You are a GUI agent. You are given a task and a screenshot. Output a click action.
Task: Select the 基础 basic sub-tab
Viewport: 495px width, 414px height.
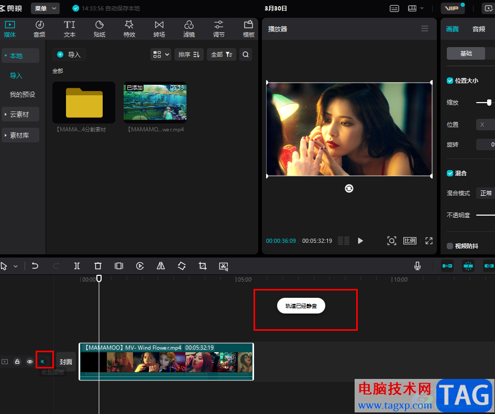[x=466, y=53]
